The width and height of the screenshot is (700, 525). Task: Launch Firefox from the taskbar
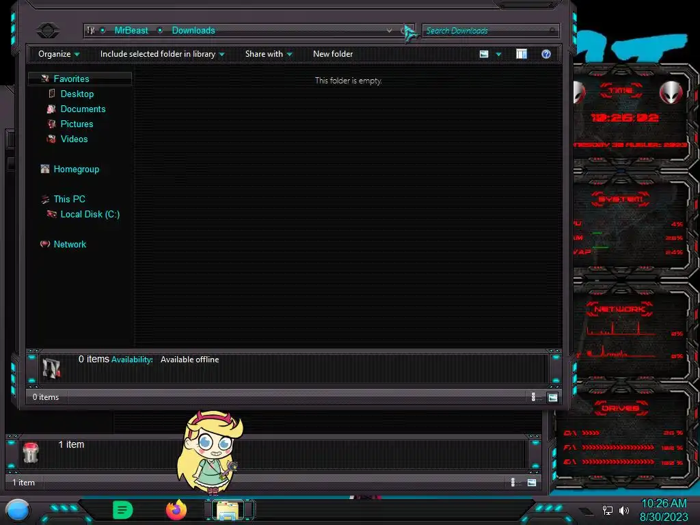pos(176,510)
